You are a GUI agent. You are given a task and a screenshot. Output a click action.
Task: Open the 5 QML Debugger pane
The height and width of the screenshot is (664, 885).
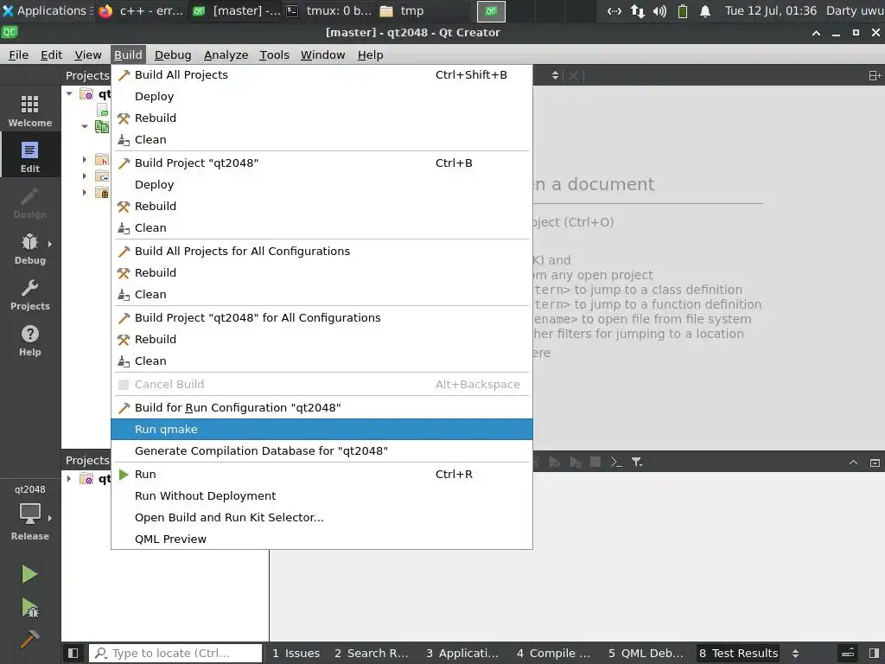(645, 654)
